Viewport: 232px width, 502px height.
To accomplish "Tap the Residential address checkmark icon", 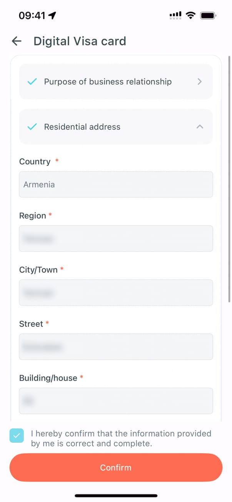I will pos(32,127).
